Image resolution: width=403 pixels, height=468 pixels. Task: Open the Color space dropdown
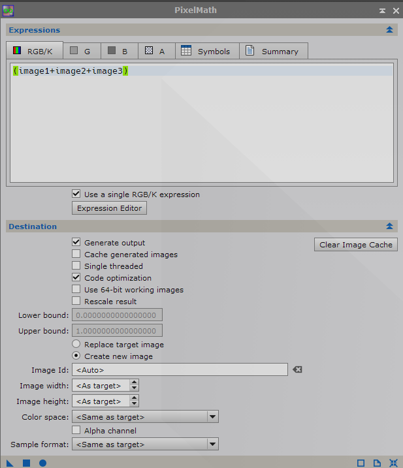(145, 416)
